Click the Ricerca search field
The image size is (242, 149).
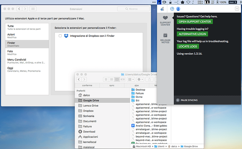coord(133,9)
